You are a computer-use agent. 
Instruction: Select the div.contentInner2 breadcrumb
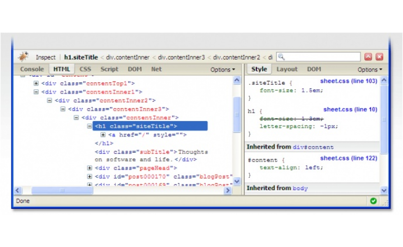click(x=236, y=57)
